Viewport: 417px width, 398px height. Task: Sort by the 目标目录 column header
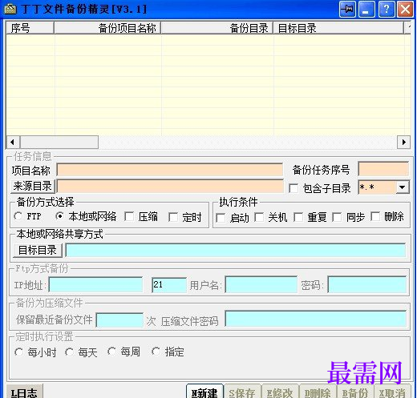(x=338, y=28)
